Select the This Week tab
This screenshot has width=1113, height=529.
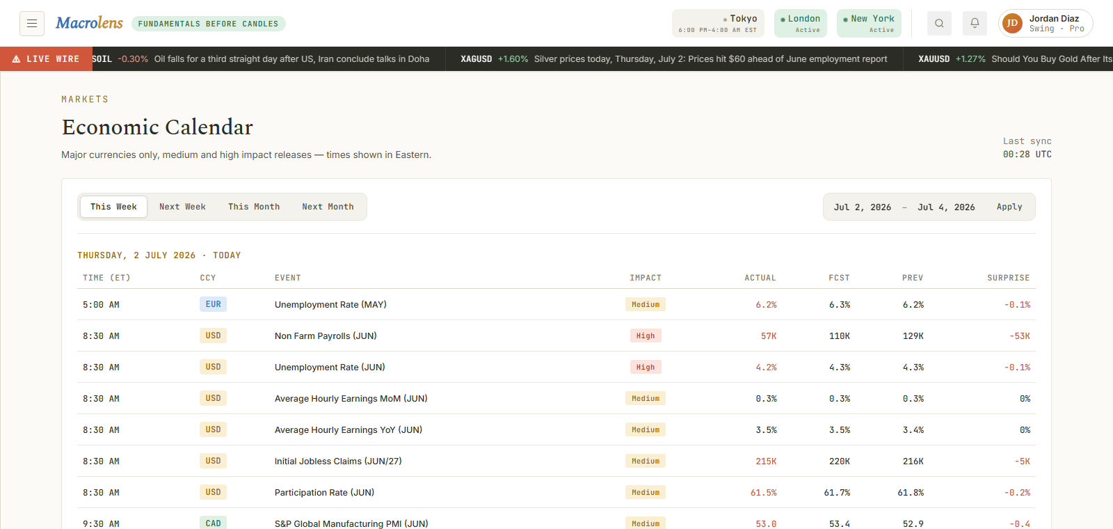pos(113,207)
